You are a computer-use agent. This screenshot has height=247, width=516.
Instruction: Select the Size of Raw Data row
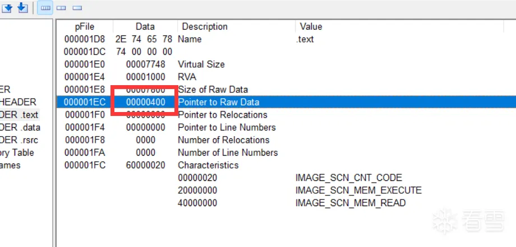tap(213, 90)
